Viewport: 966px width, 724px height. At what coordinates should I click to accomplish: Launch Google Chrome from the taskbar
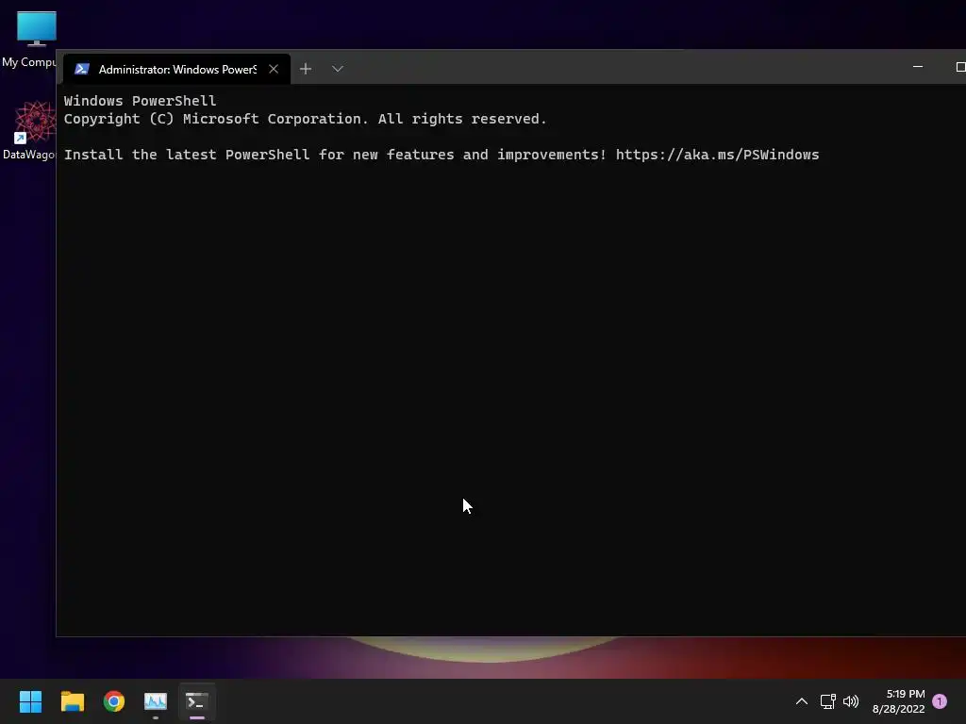(x=114, y=701)
